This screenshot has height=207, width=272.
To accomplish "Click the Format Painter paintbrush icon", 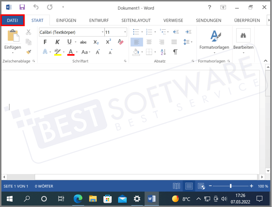I will (29, 52).
